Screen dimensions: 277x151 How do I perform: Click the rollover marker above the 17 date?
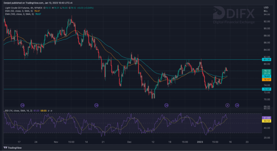22,105
